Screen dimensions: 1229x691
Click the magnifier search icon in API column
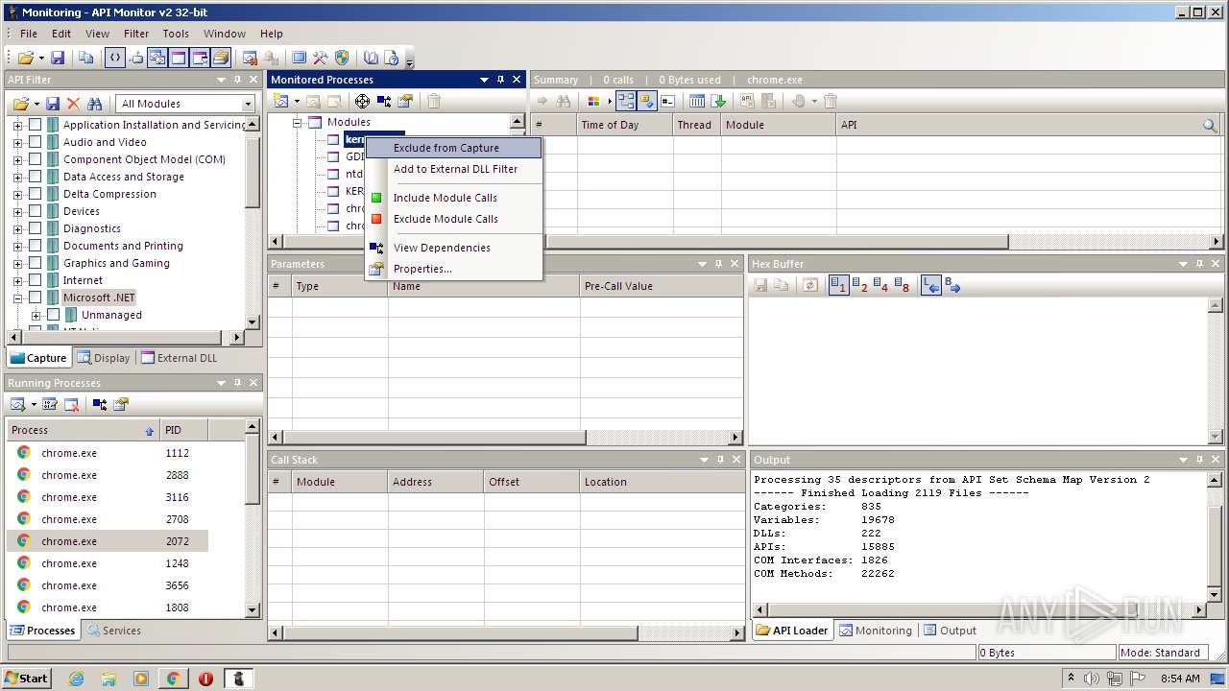[1210, 125]
